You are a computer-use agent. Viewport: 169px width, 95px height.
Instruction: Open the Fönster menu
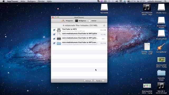point(41,1)
